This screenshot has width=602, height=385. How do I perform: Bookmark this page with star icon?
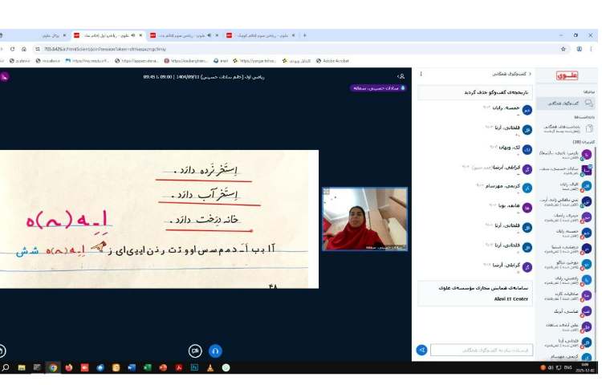(x=563, y=49)
